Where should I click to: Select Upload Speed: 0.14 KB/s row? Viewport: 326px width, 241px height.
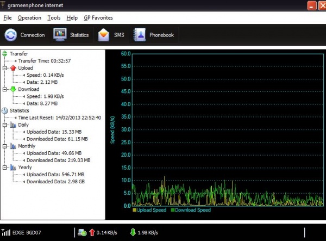click(45, 75)
